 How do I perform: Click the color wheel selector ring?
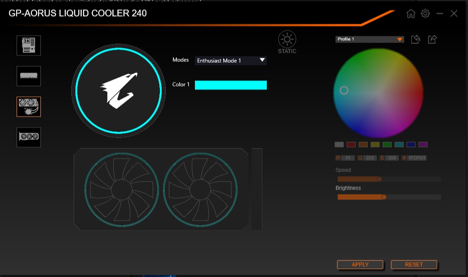[344, 90]
